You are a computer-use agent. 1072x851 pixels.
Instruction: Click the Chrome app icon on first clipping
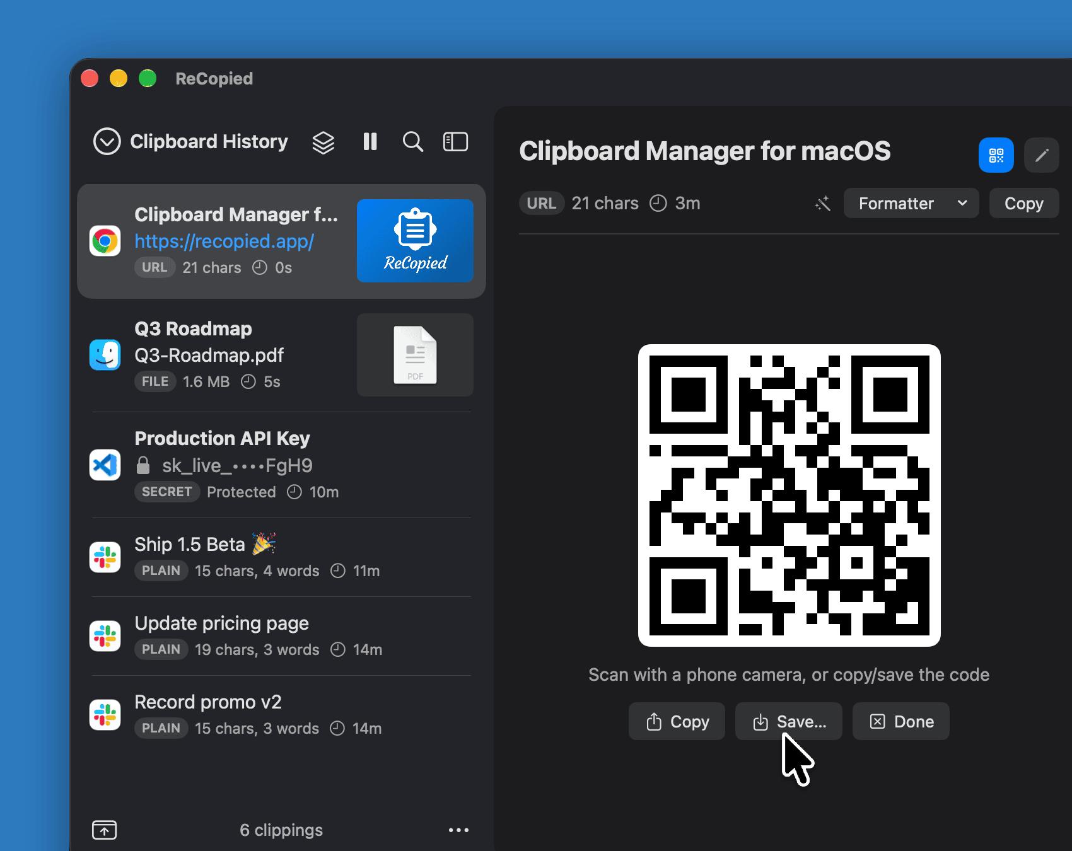(105, 241)
